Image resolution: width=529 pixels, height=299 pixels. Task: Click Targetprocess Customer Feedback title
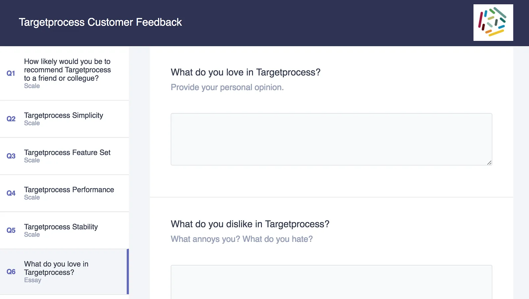100,22
